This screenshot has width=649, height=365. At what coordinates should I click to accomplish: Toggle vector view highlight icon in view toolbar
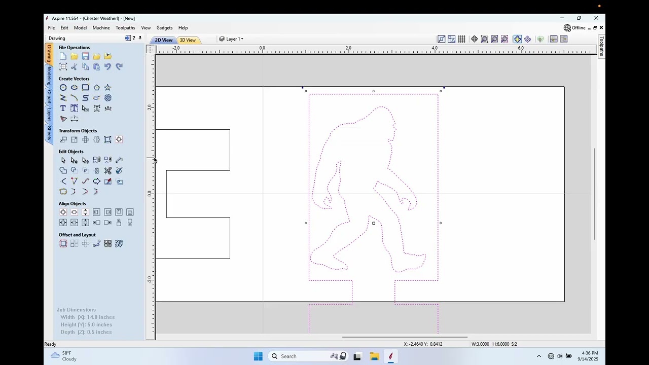point(517,39)
